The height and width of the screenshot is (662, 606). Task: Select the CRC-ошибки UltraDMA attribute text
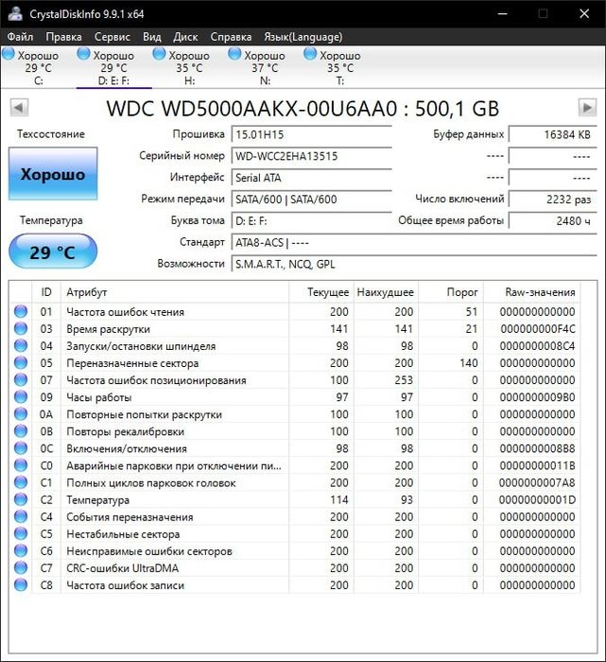click(x=122, y=568)
